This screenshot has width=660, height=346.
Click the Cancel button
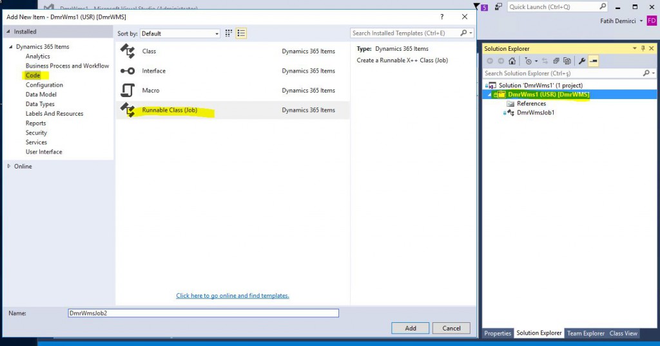point(451,329)
